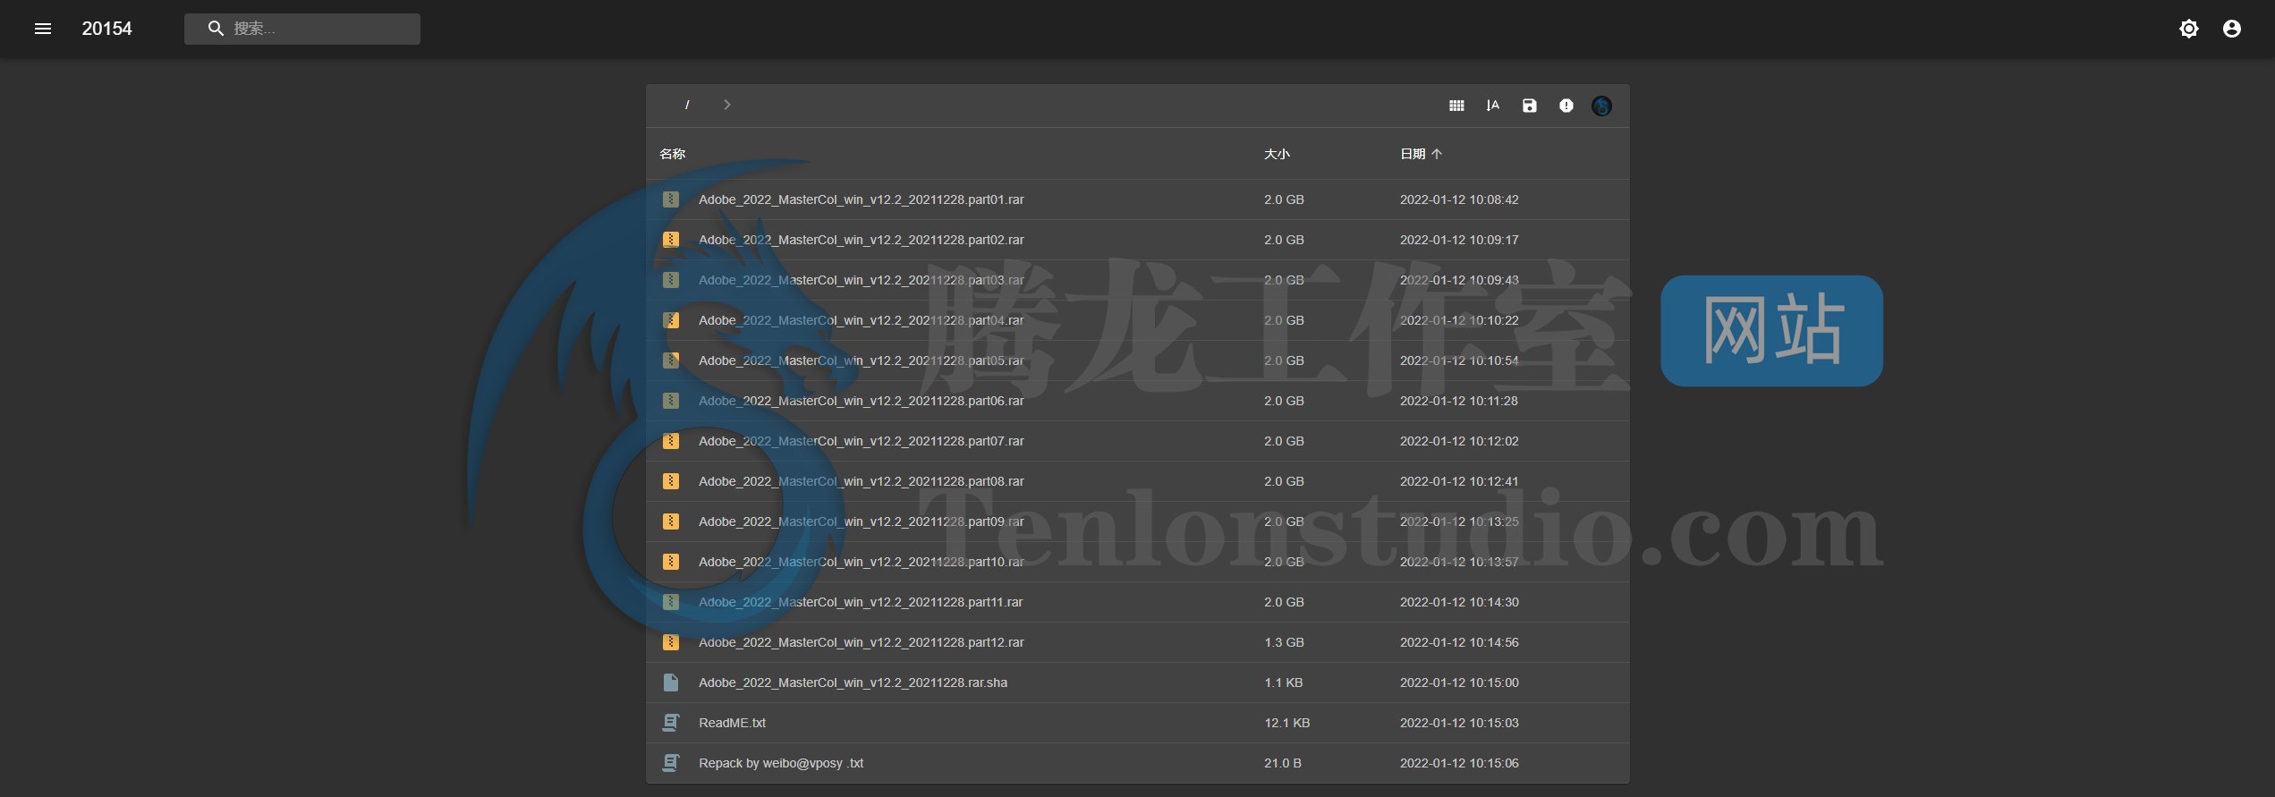
Task: Click archive icon of part05.rar
Action: coord(670,360)
